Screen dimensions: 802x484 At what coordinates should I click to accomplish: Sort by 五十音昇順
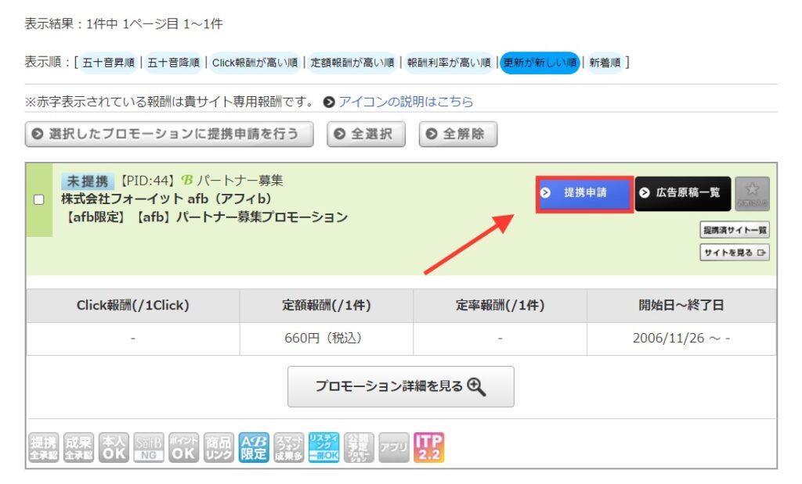click(109, 63)
